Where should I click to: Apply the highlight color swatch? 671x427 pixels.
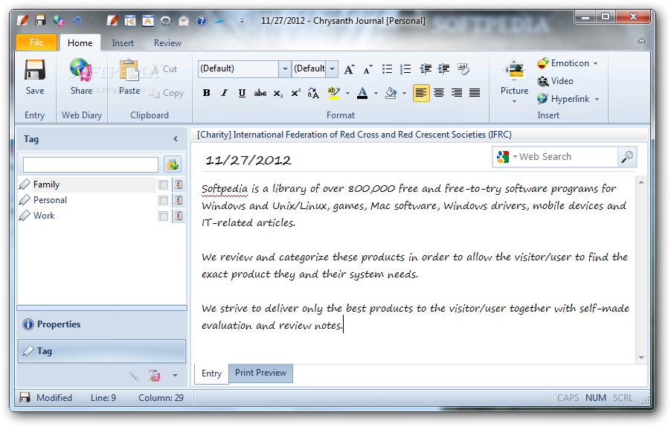coord(333,93)
